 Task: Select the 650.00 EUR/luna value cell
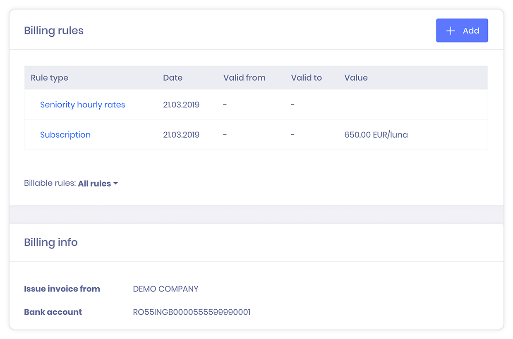click(x=376, y=135)
